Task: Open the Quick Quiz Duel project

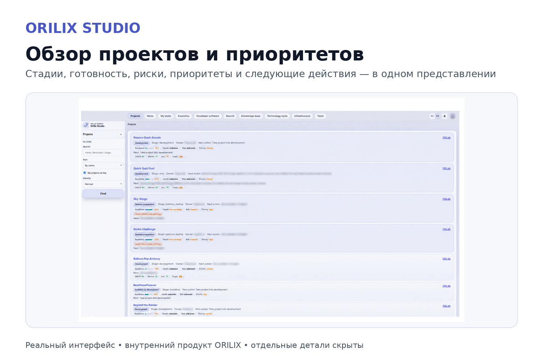Action: [144, 168]
